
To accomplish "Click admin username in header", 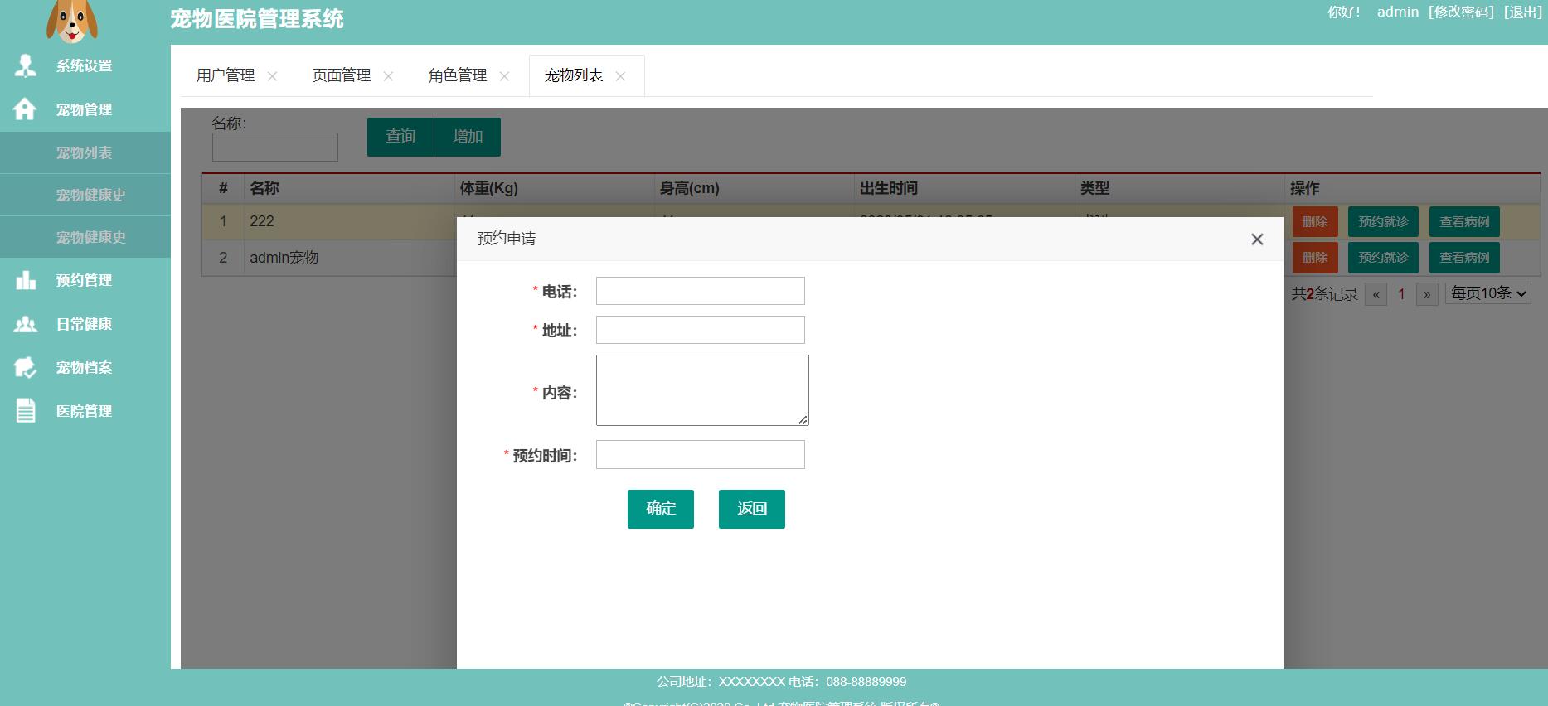I will (1398, 12).
